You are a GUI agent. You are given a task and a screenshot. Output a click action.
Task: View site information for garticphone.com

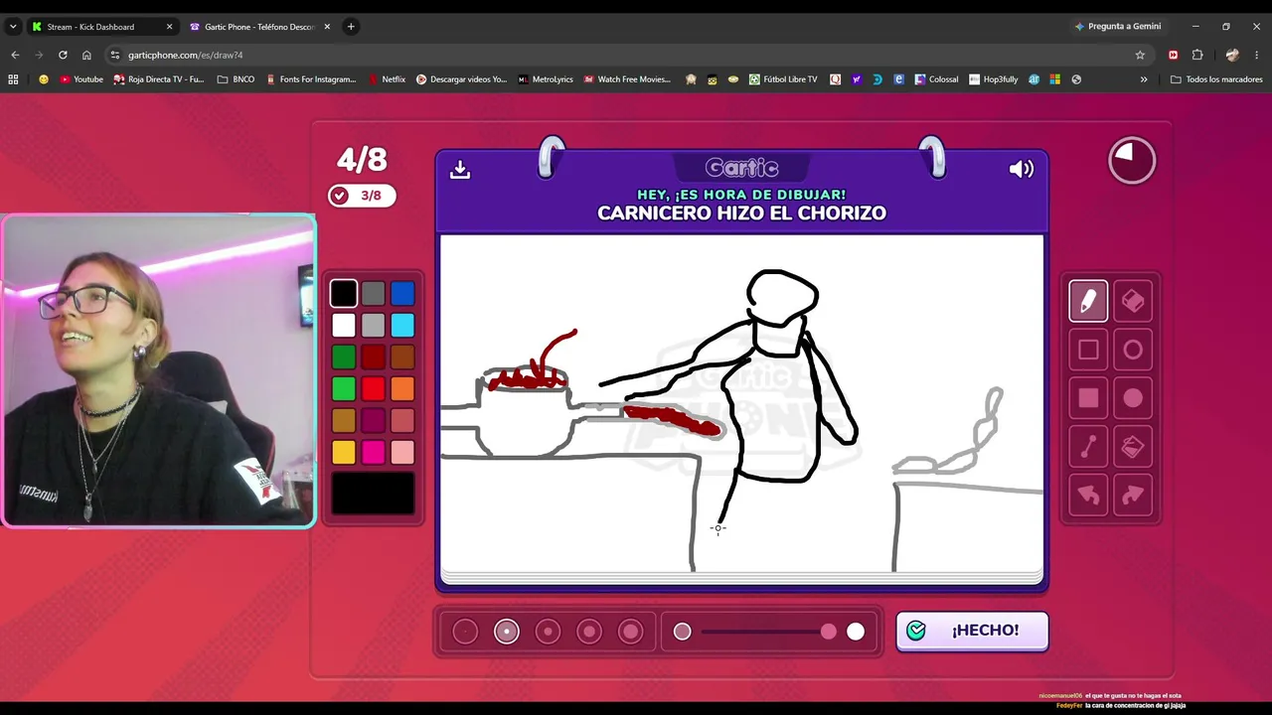[115, 55]
